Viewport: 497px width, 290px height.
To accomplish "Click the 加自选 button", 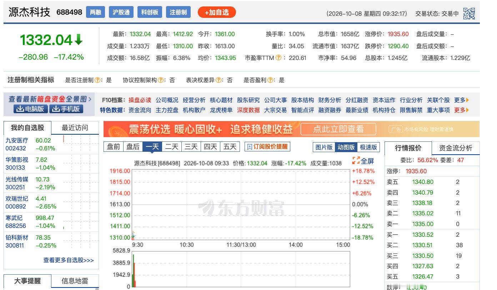I will (x=217, y=12).
